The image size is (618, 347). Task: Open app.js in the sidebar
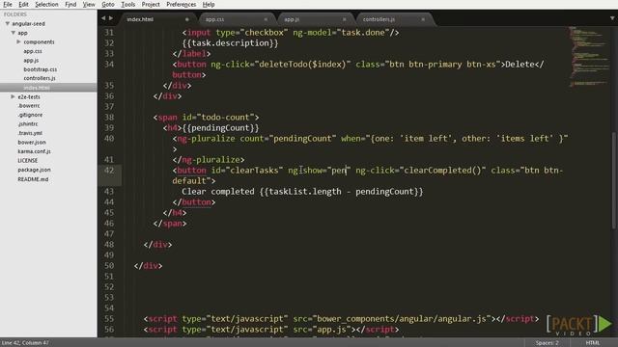tap(31, 60)
